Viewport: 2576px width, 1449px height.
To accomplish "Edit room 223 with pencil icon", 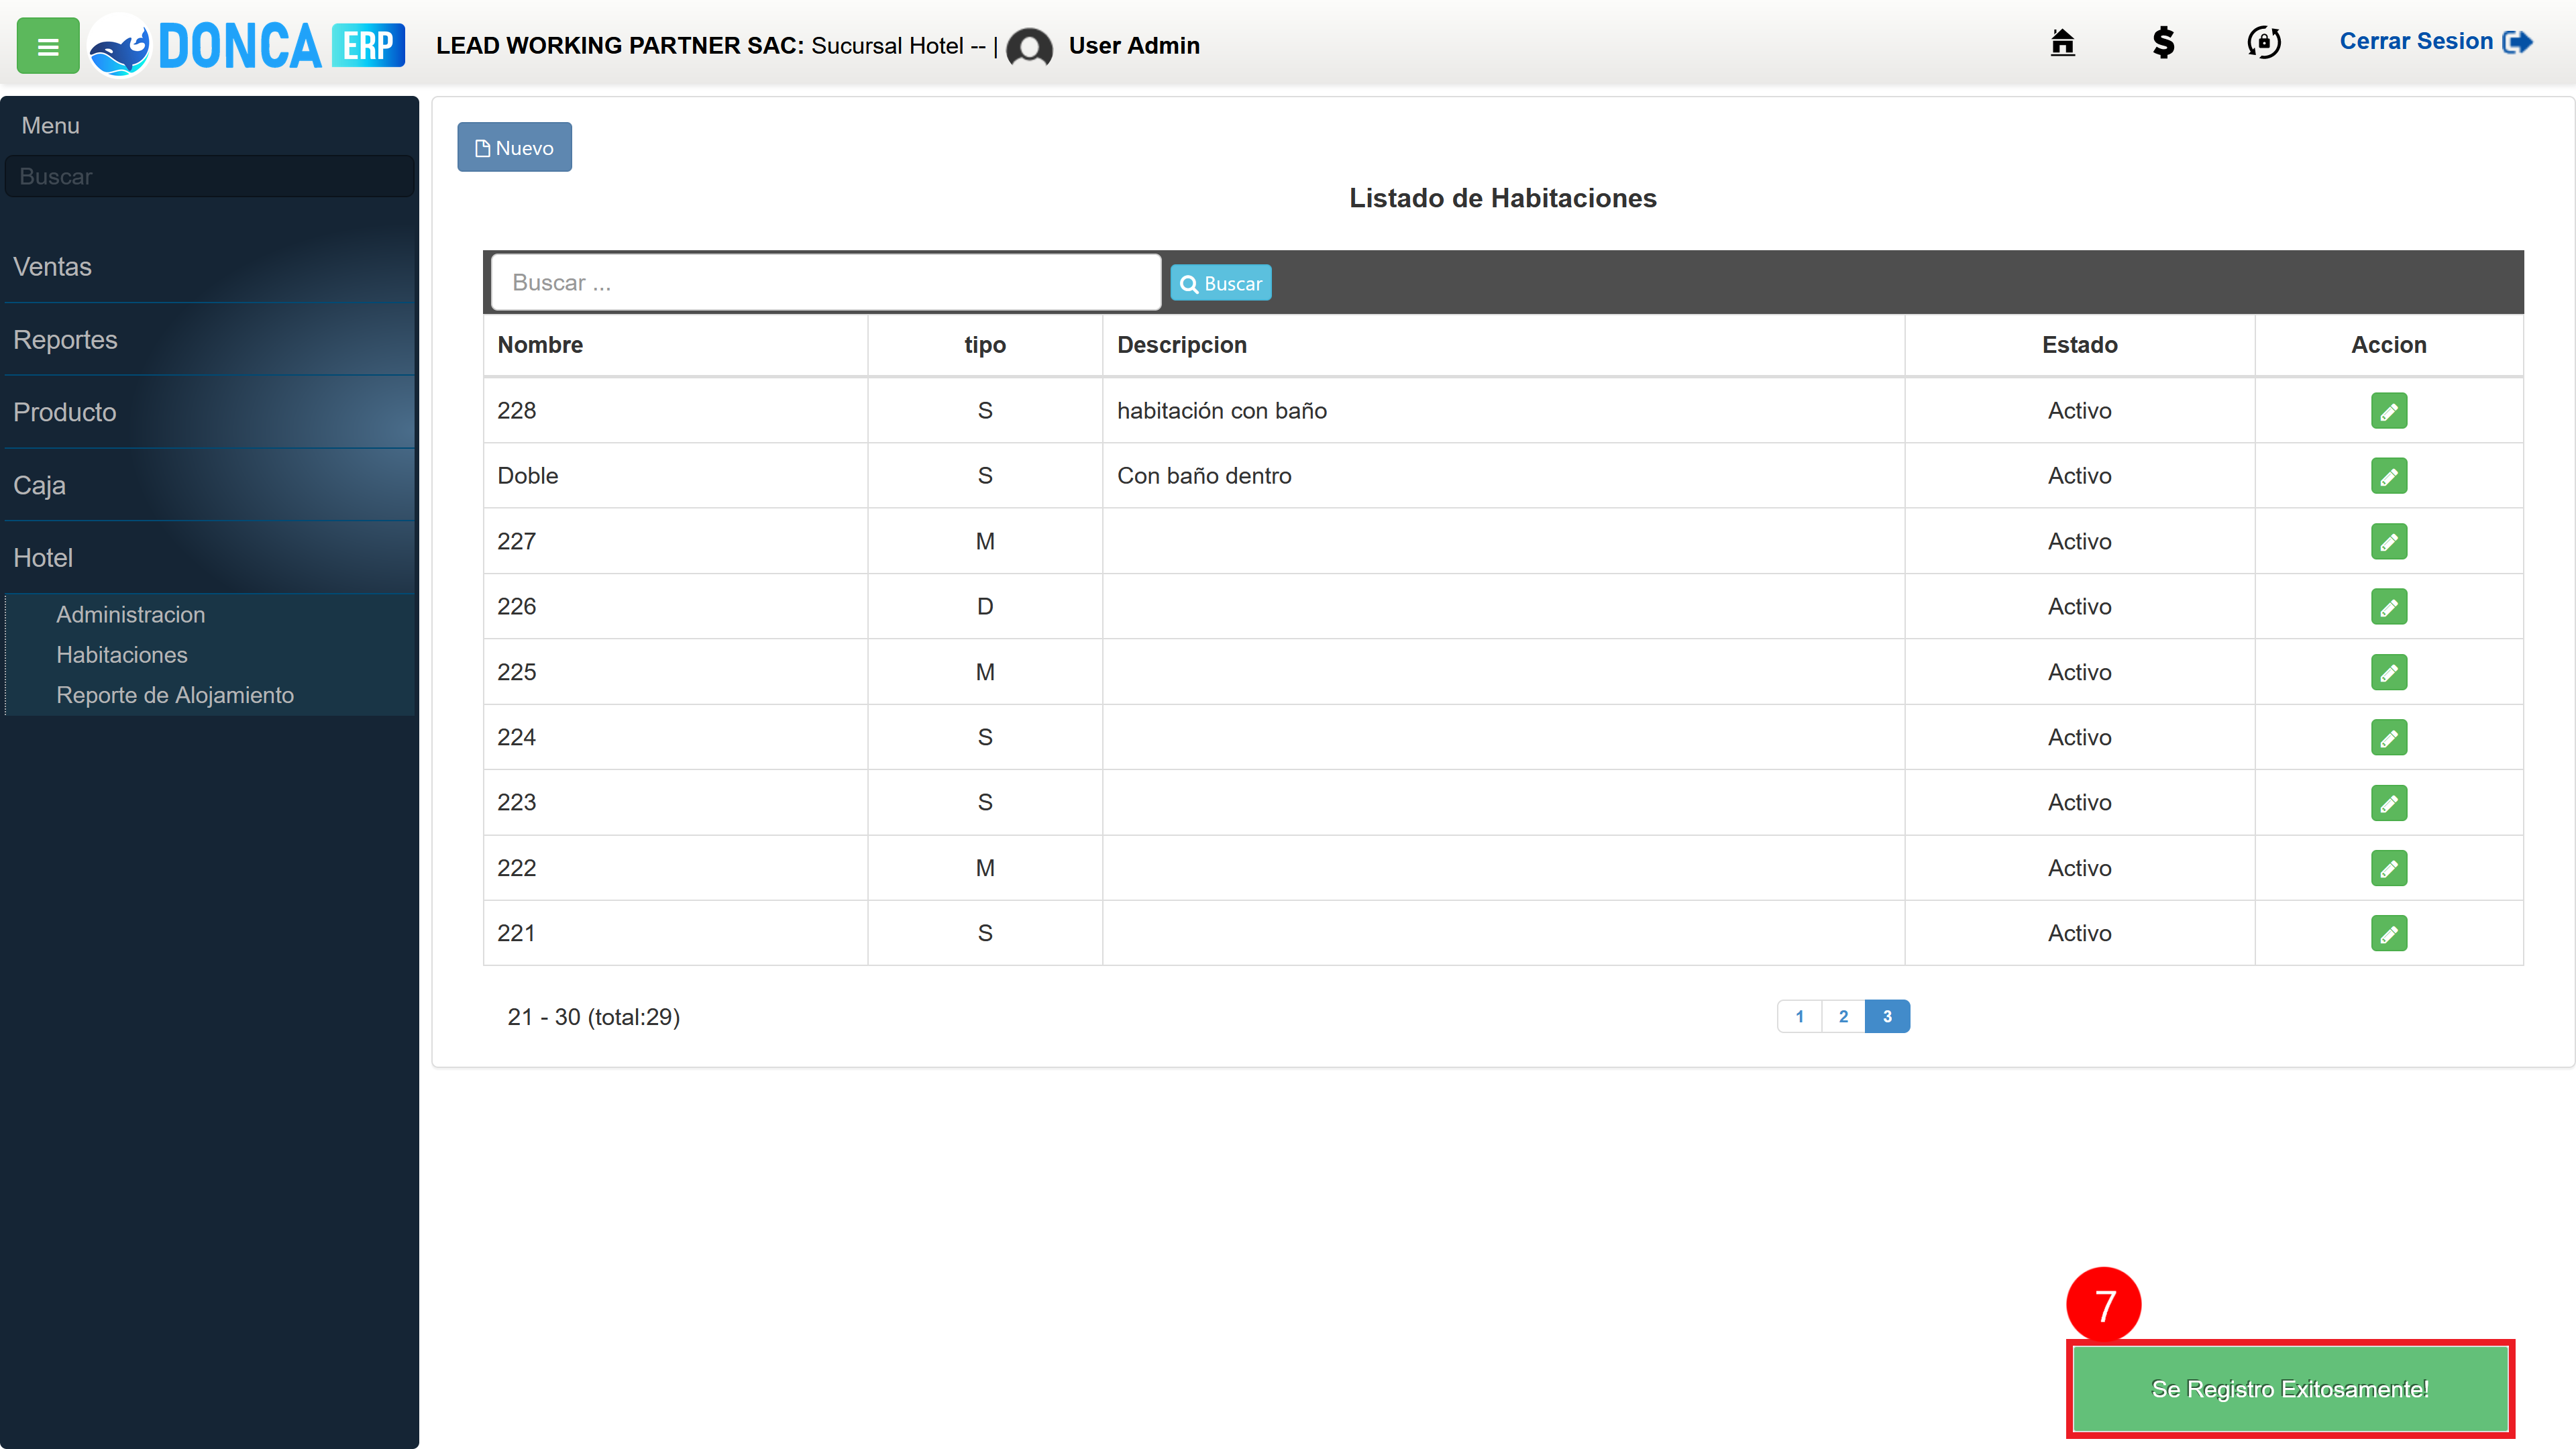I will pyautogui.click(x=2388, y=803).
